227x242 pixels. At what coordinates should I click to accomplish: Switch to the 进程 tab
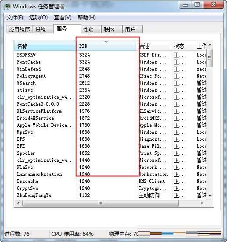tap(43, 29)
